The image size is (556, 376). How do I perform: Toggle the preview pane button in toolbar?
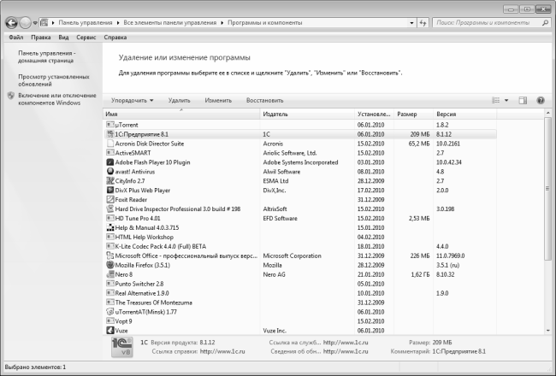(523, 100)
